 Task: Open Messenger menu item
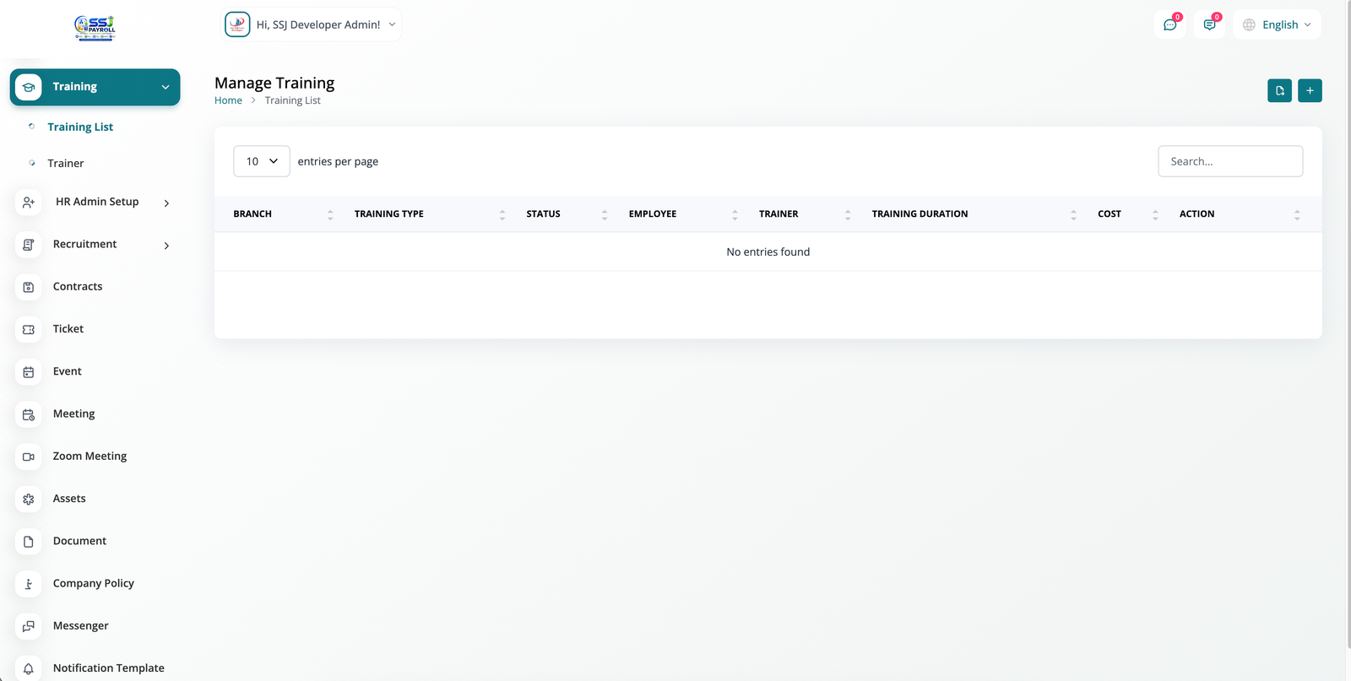pyautogui.click(x=81, y=625)
